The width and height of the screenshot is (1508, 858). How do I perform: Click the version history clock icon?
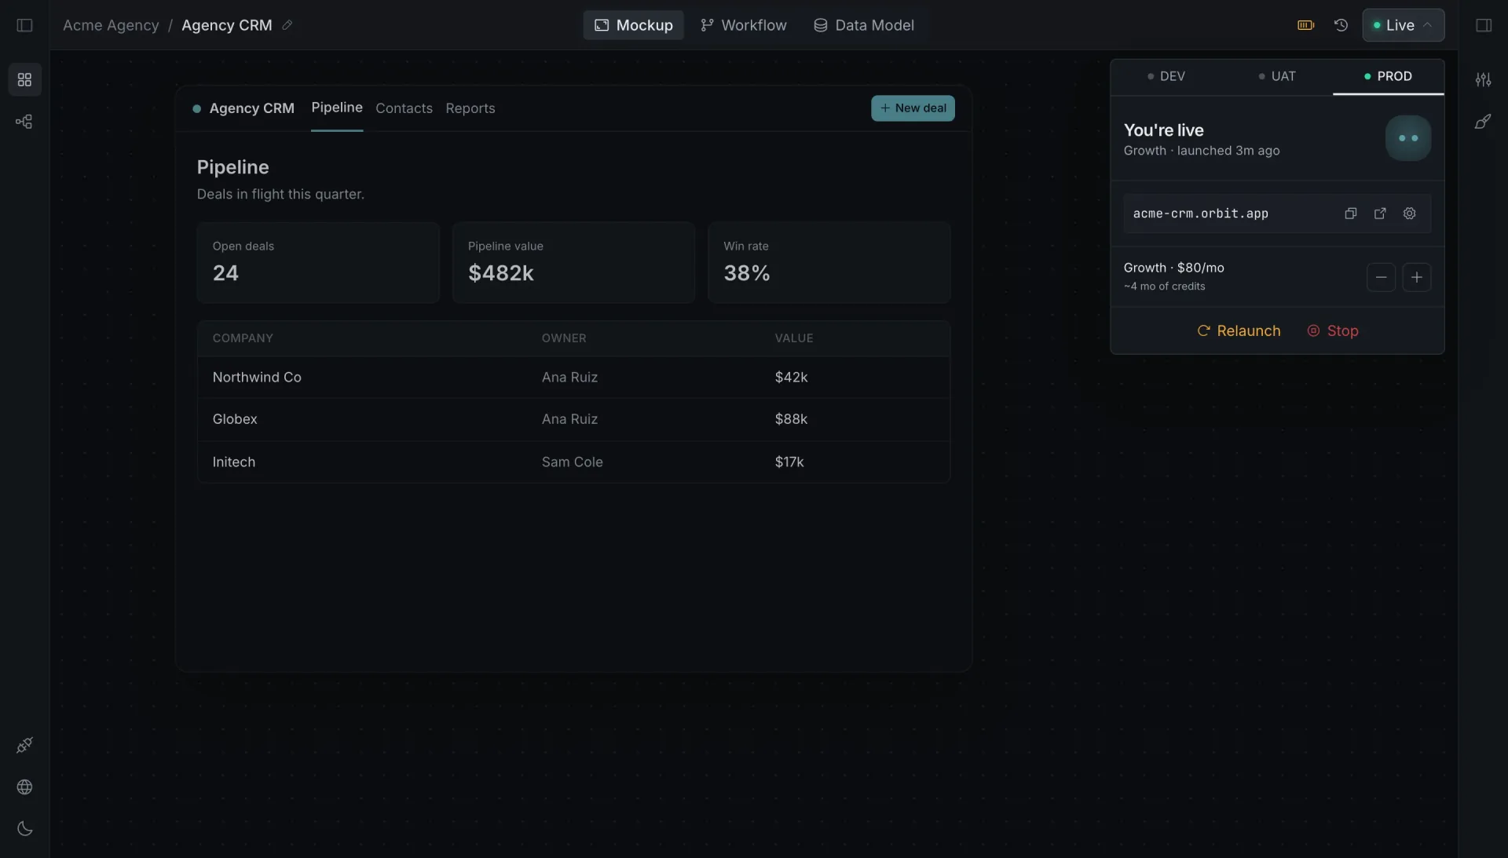coord(1341,25)
